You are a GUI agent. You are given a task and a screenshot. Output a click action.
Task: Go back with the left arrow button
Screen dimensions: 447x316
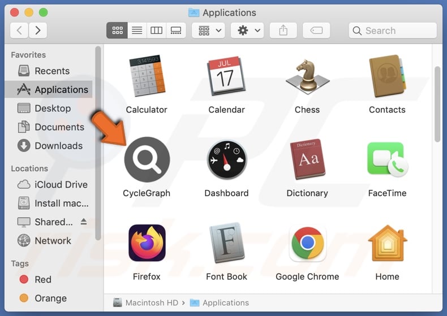point(19,30)
